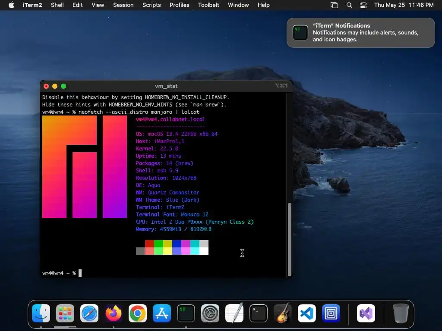Click the "Kernel: 22.5.0" line

(x=157, y=149)
